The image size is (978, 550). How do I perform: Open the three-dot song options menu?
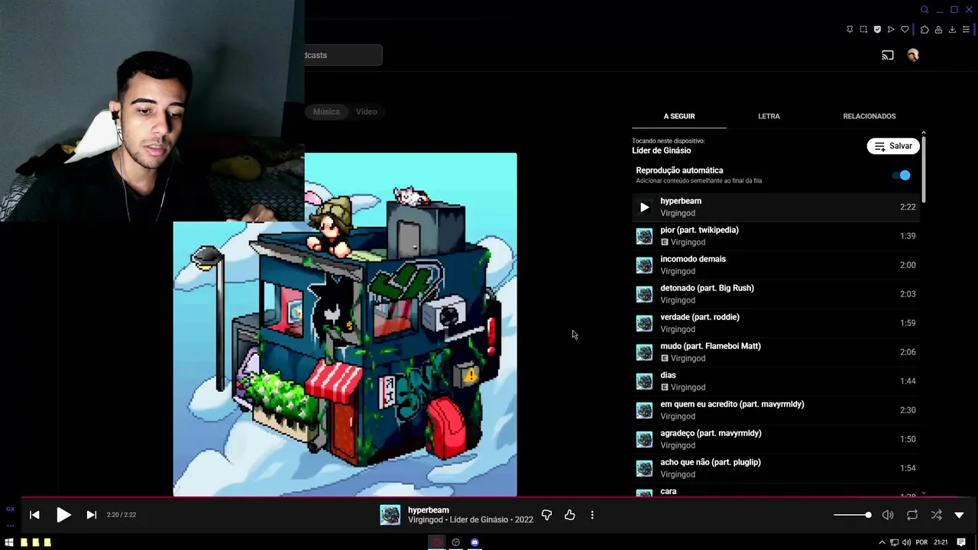pyautogui.click(x=592, y=515)
